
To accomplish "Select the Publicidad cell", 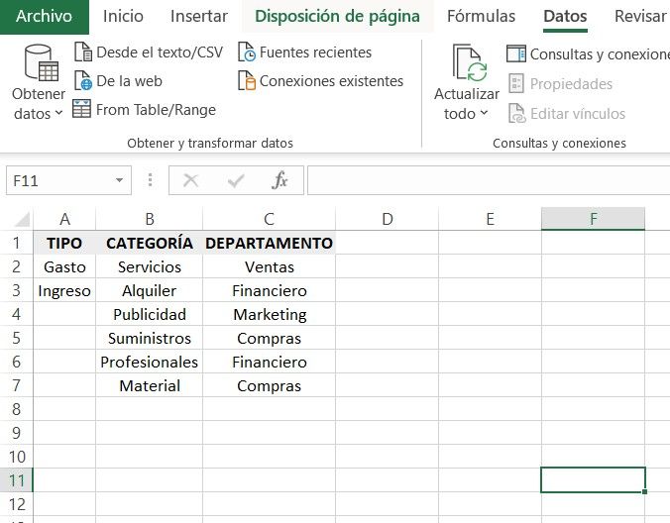I will pos(149,314).
